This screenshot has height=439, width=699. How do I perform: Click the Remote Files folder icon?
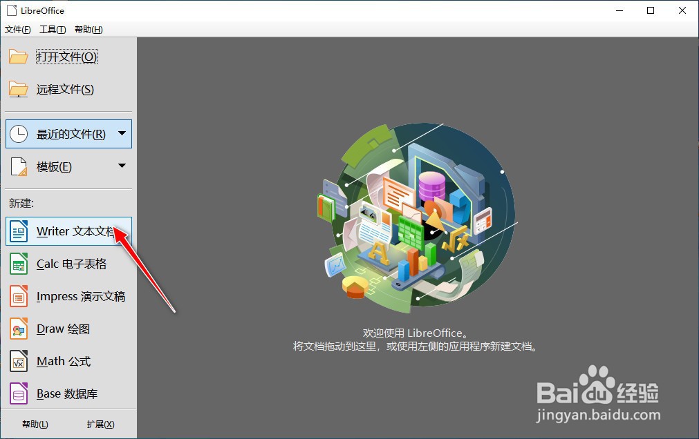[18, 89]
